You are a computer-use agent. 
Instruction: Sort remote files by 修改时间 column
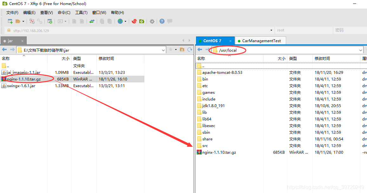point(336,59)
